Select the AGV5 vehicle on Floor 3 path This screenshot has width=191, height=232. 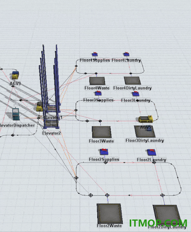click(x=146, y=119)
